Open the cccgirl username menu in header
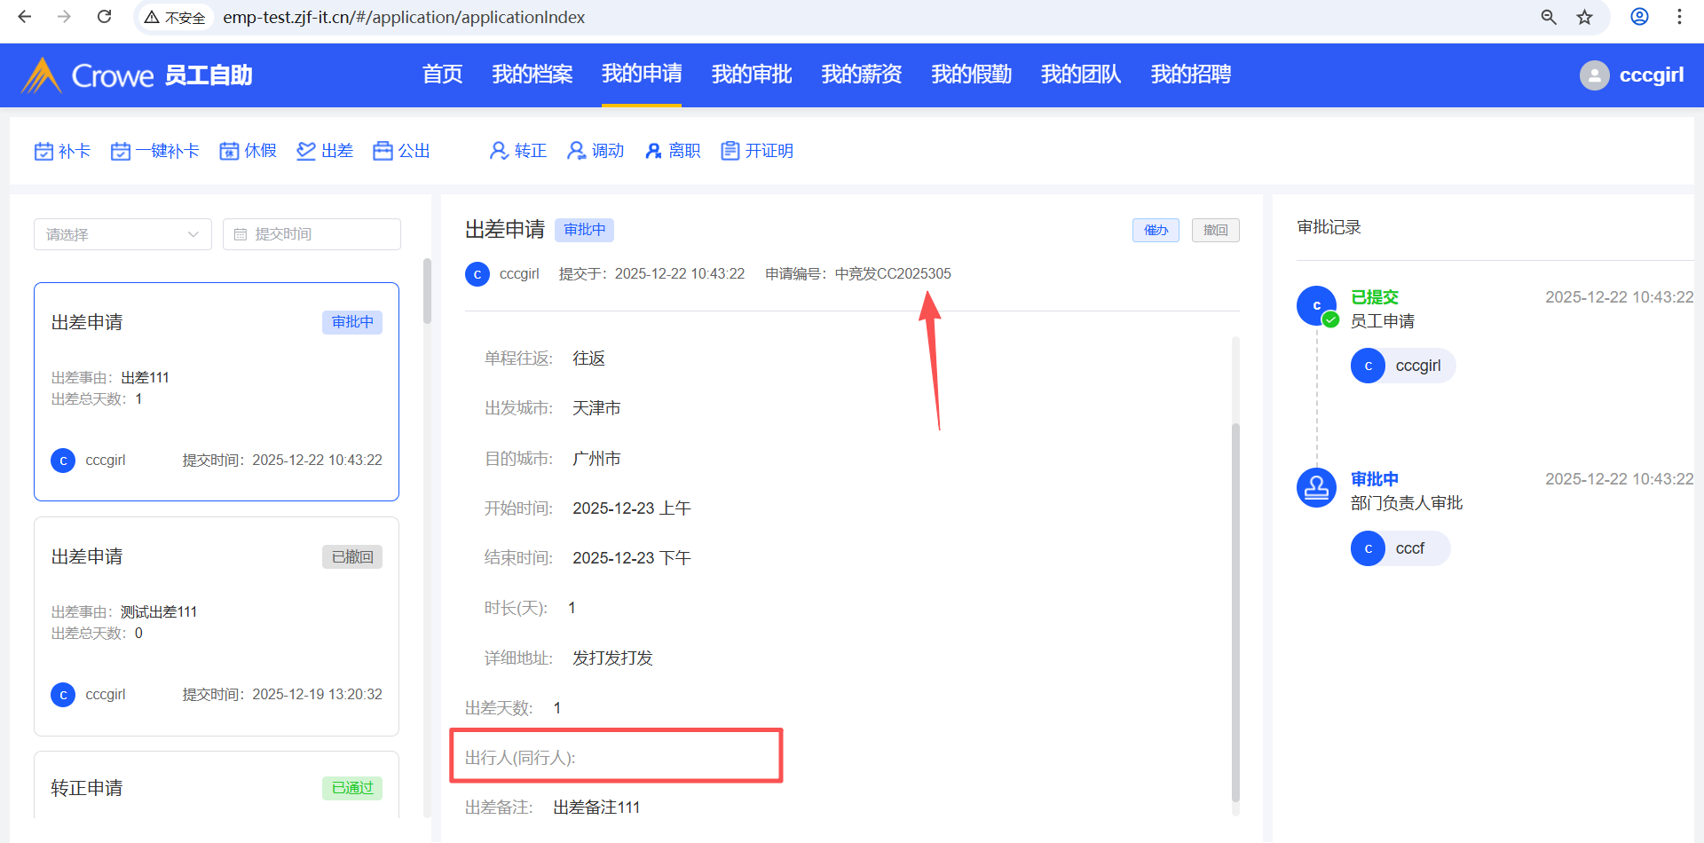This screenshot has height=843, width=1704. [x=1652, y=75]
